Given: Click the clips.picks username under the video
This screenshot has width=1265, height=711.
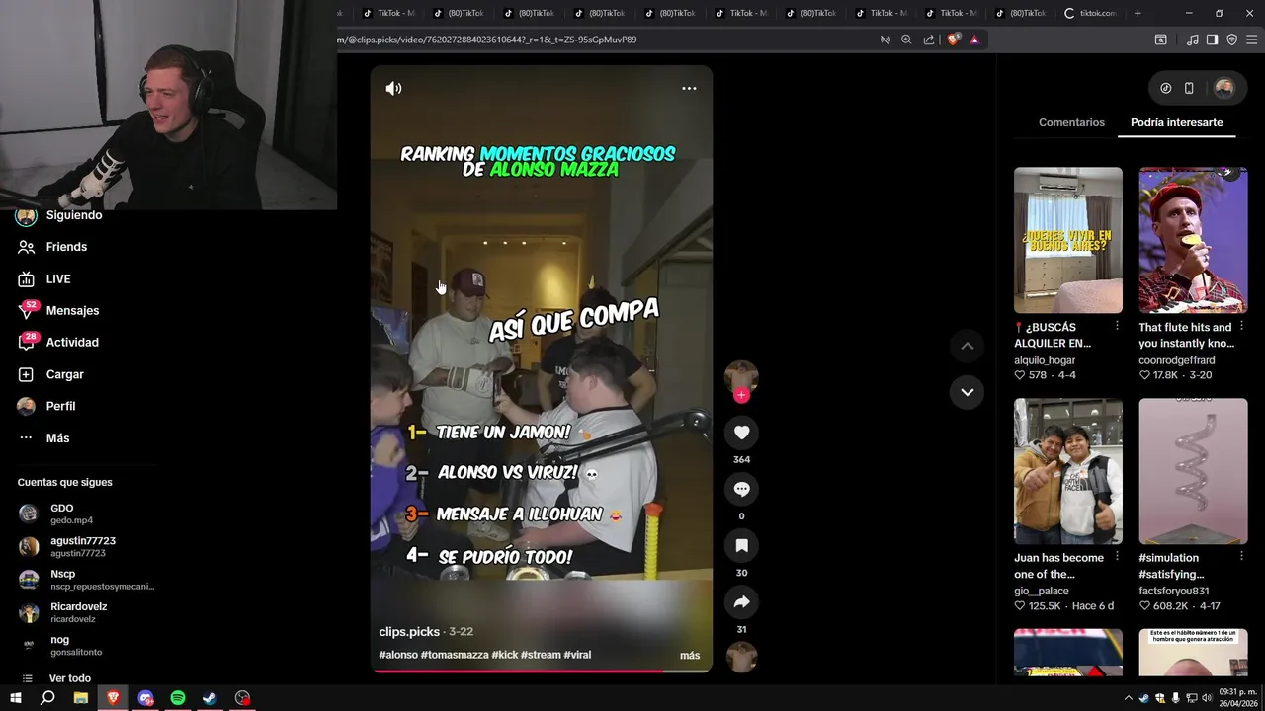Looking at the screenshot, I should coord(409,632).
